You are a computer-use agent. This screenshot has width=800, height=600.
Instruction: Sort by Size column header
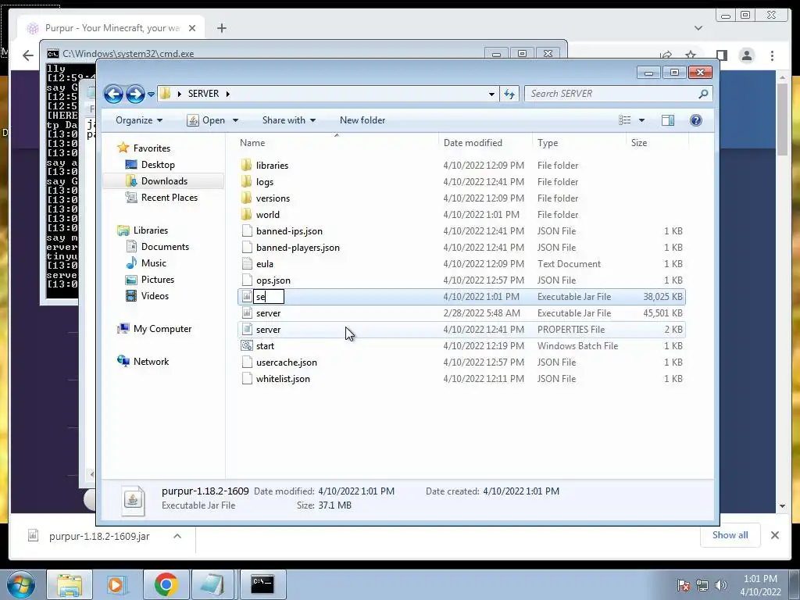639,143
